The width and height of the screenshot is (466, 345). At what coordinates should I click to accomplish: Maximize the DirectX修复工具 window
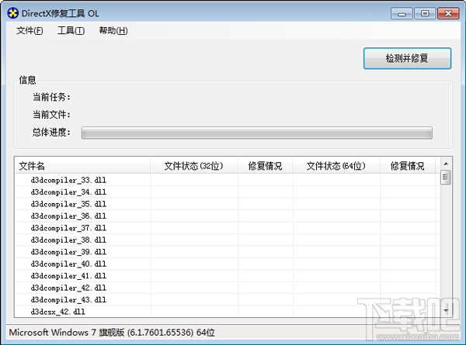pyautogui.click(x=425, y=14)
